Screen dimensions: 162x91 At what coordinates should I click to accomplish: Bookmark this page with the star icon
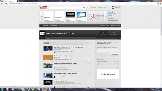tap(158, 4)
